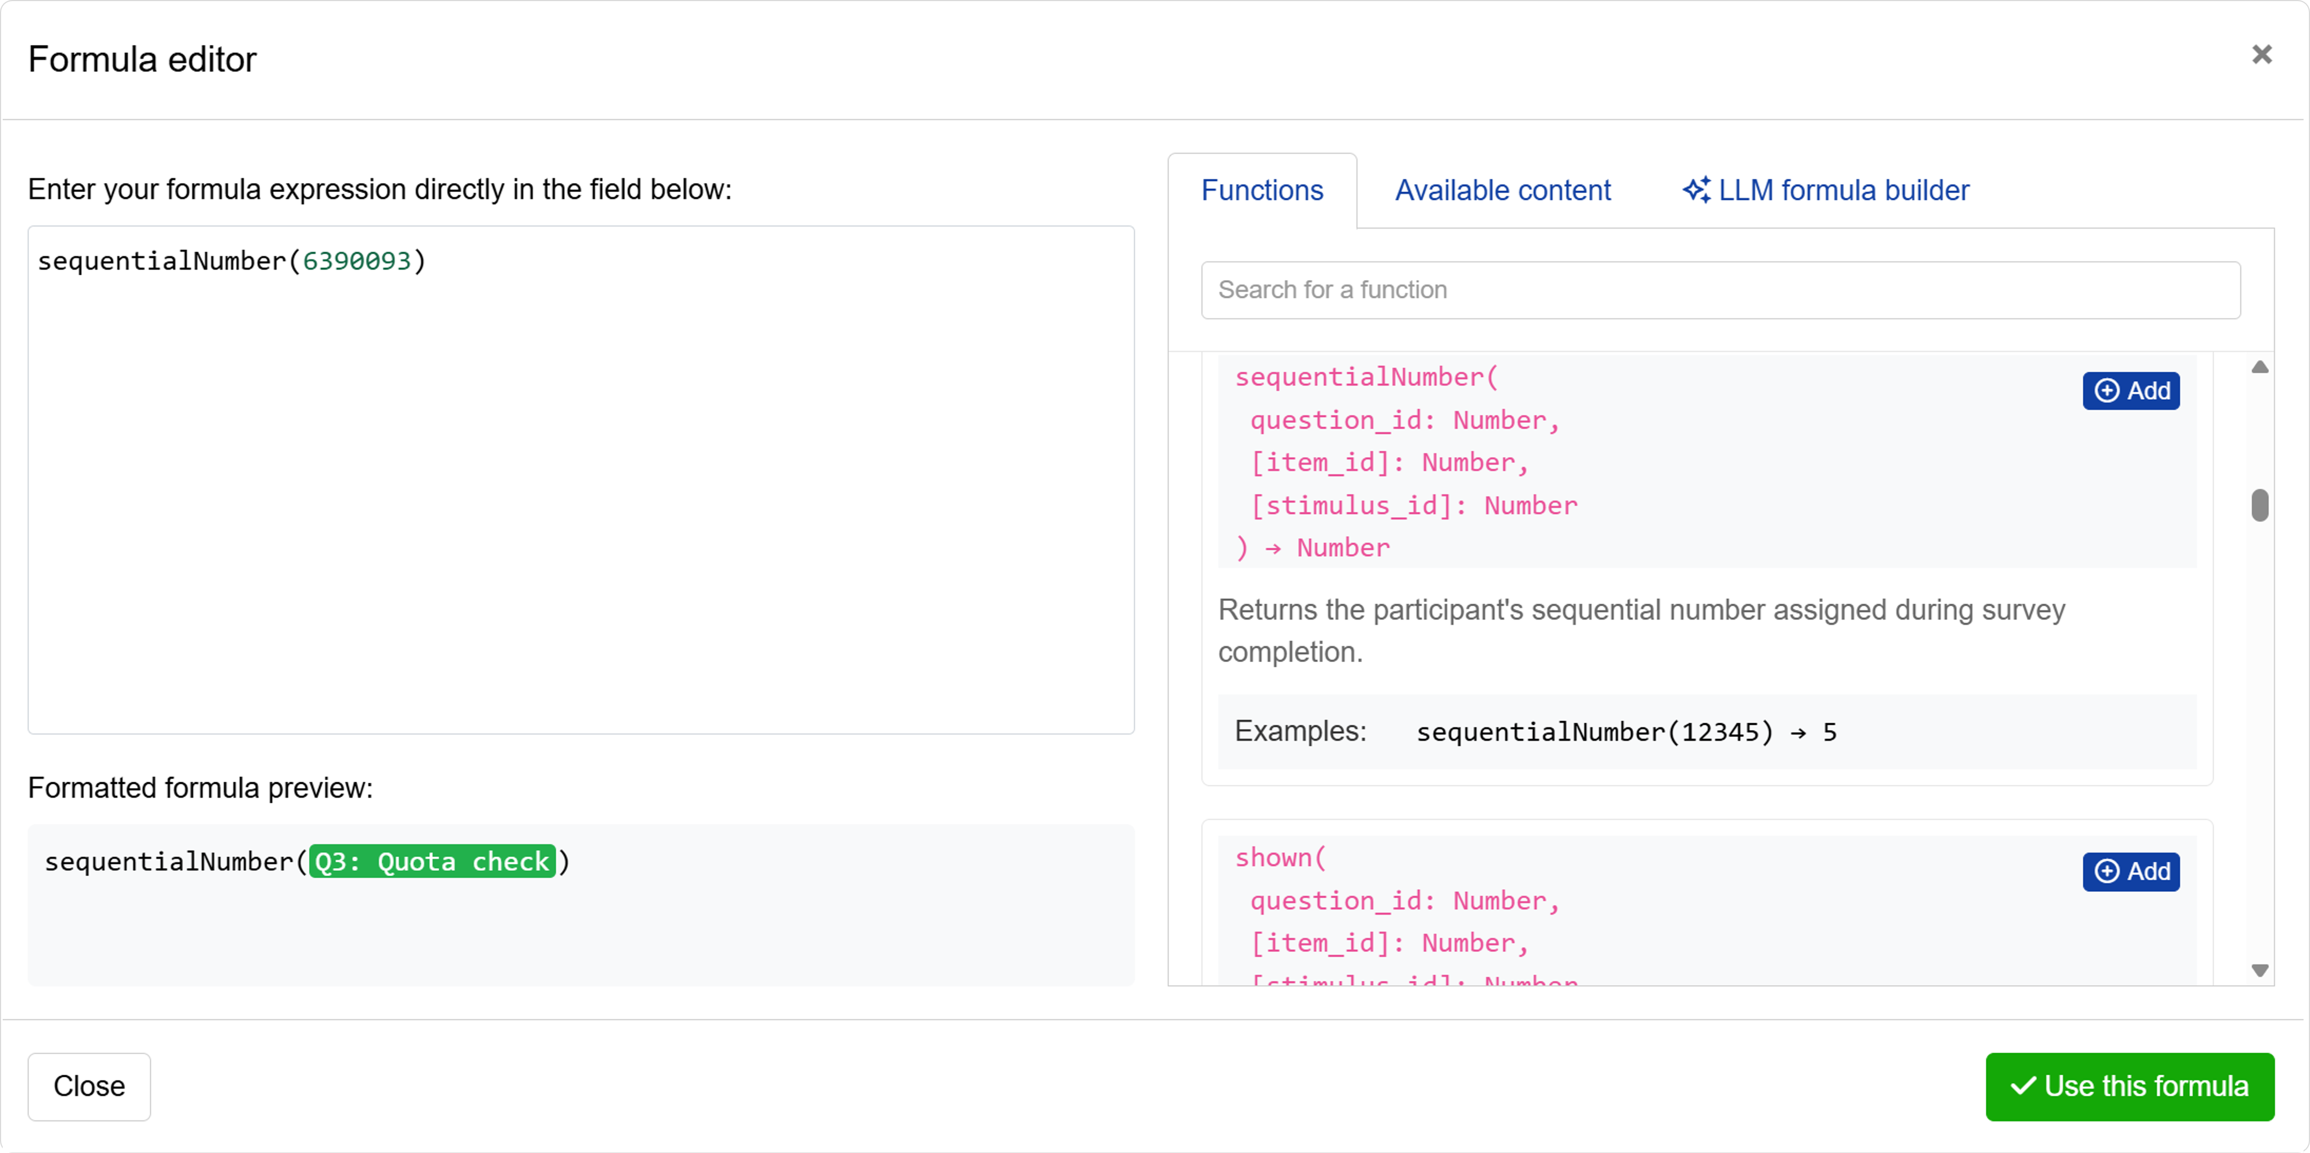Click the scrollbar down arrow in function list
The width and height of the screenshot is (2310, 1153).
pyautogui.click(x=2261, y=970)
